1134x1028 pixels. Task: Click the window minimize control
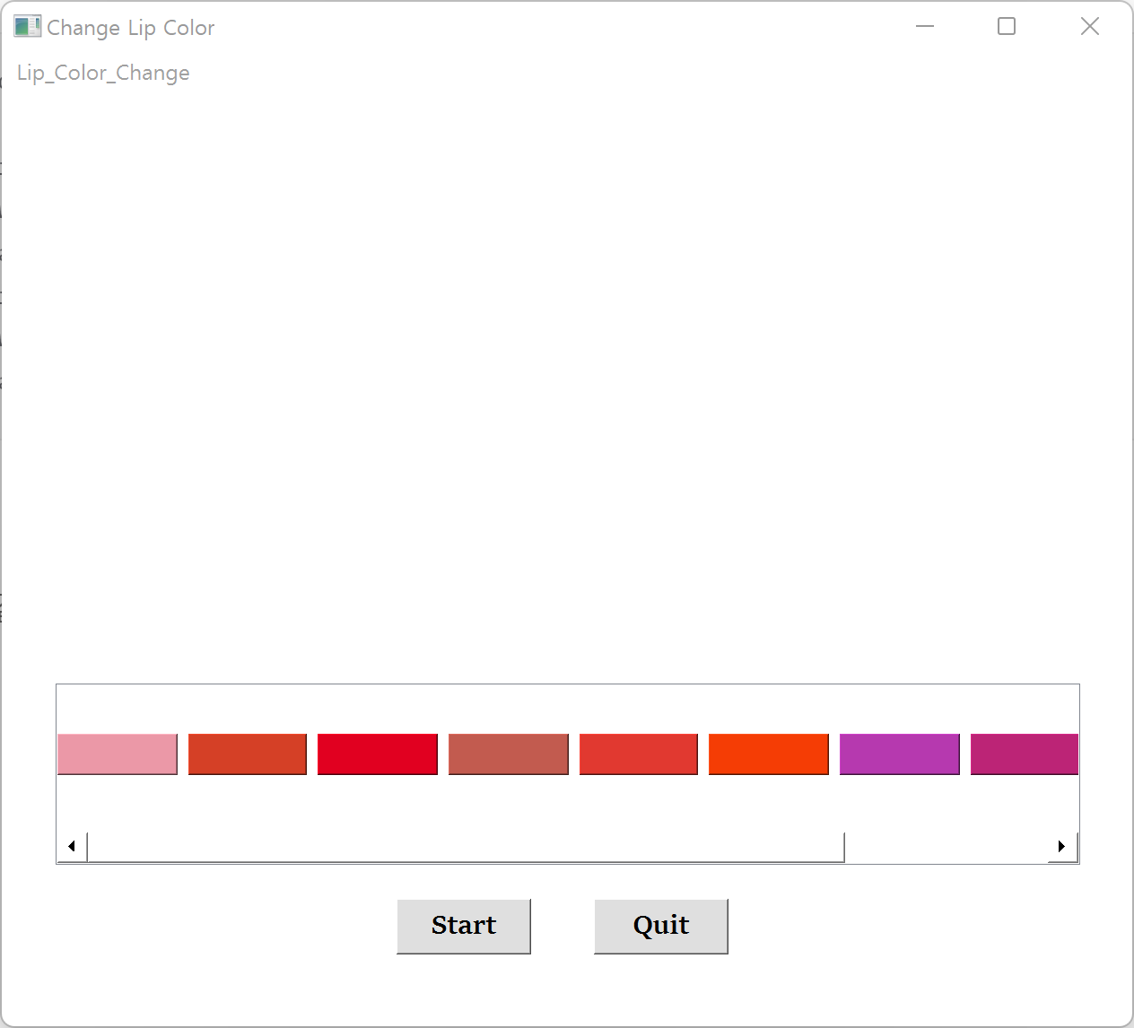924,27
